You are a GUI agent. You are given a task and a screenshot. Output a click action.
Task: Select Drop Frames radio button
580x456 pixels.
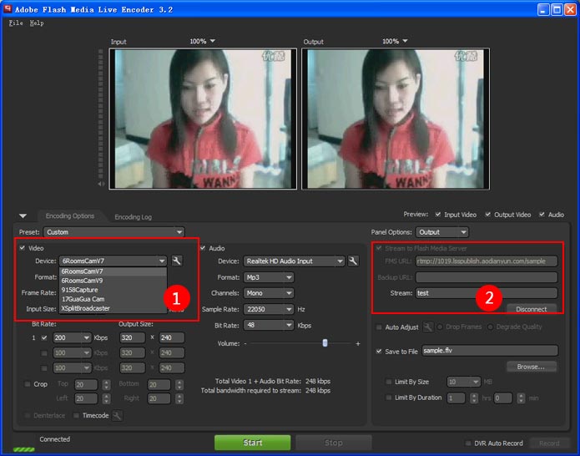[440, 327]
